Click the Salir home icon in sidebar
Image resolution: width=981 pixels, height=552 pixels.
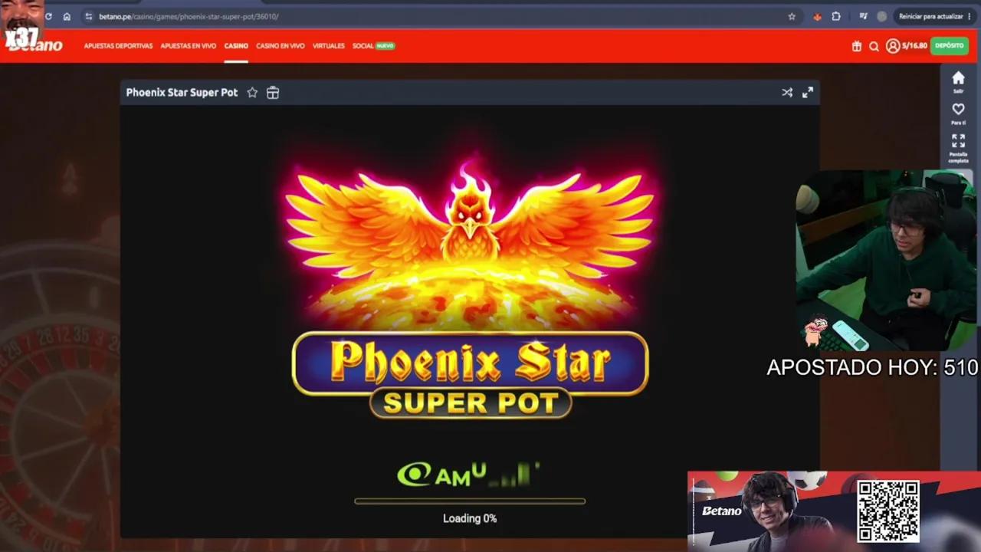point(958,81)
